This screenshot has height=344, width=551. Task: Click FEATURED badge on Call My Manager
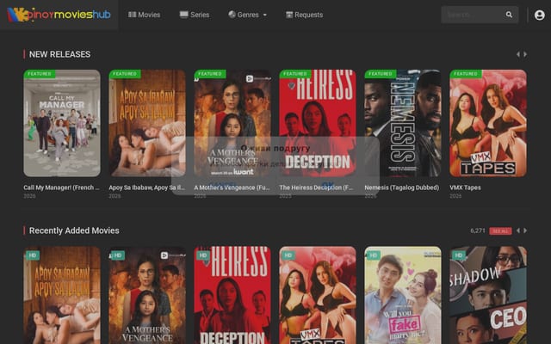point(40,74)
